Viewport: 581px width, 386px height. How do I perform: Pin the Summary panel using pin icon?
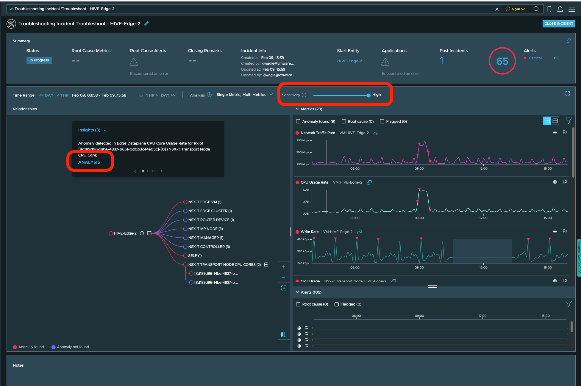568,41
